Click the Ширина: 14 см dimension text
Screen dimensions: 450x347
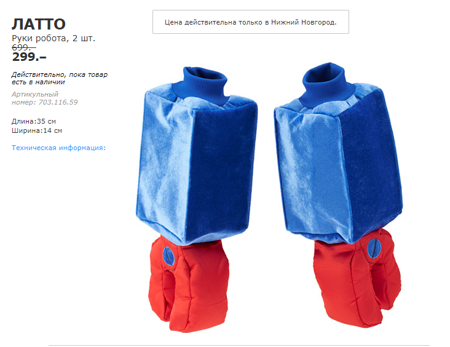(x=37, y=130)
